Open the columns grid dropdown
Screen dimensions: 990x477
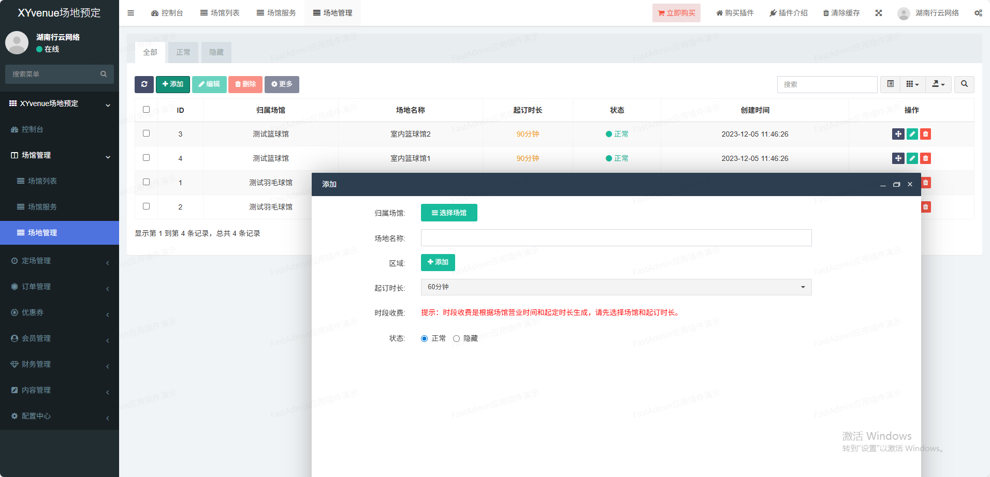912,84
